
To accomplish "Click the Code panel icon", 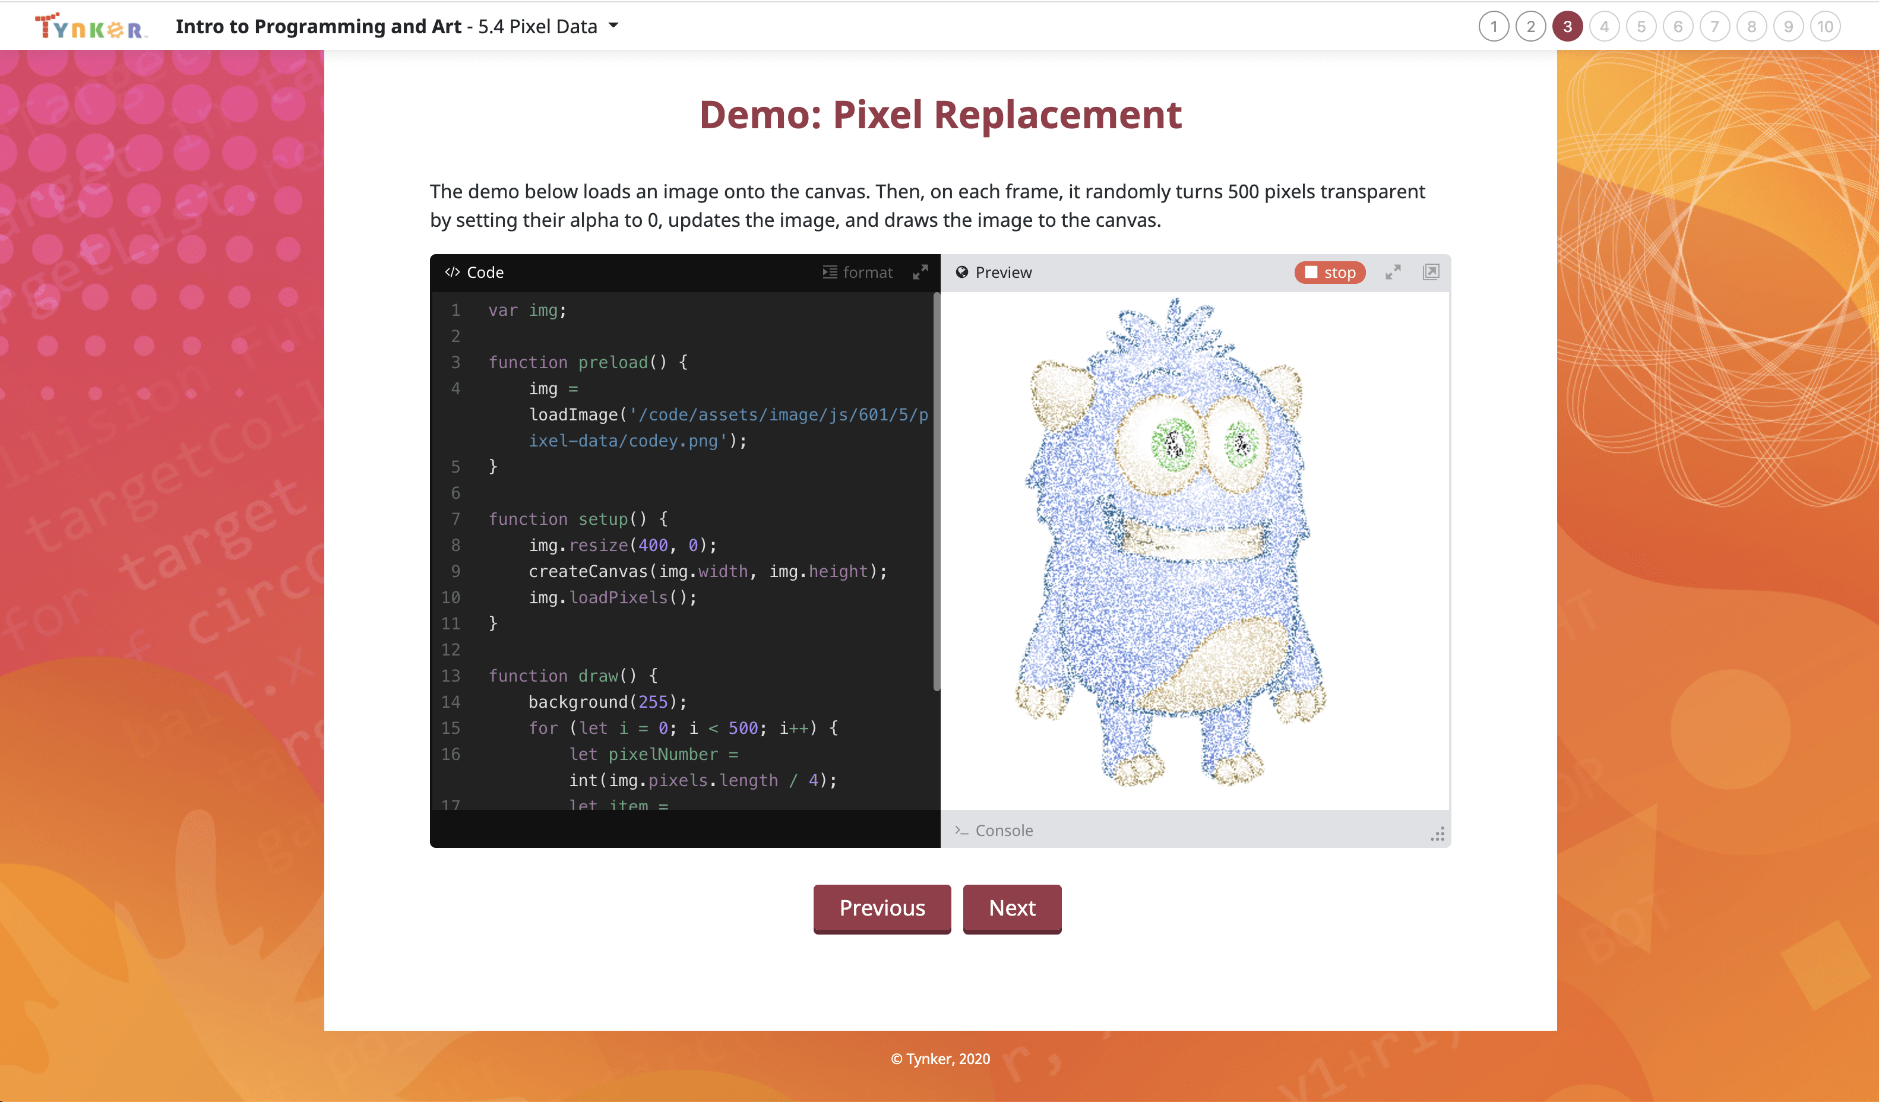I will coord(452,272).
